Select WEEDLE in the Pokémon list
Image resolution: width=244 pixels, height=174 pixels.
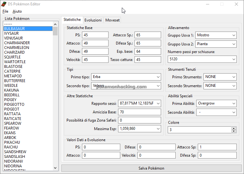tap(28, 86)
